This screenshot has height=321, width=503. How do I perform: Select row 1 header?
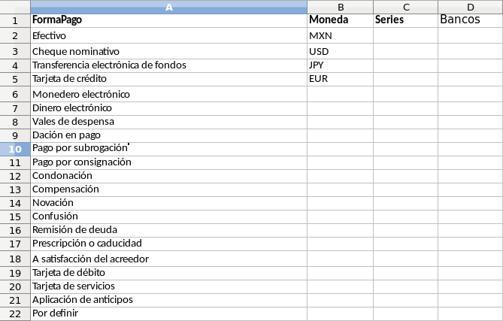point(15,20)
